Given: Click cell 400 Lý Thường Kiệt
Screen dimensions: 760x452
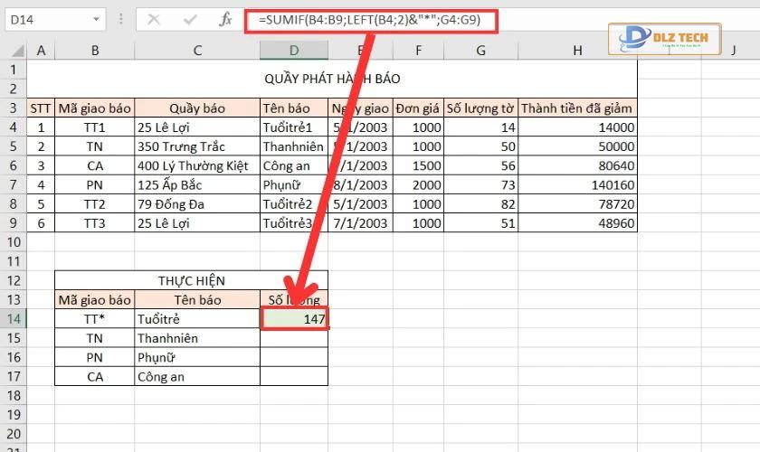Looking at the screenshot, I should click(x=197, y=165).
